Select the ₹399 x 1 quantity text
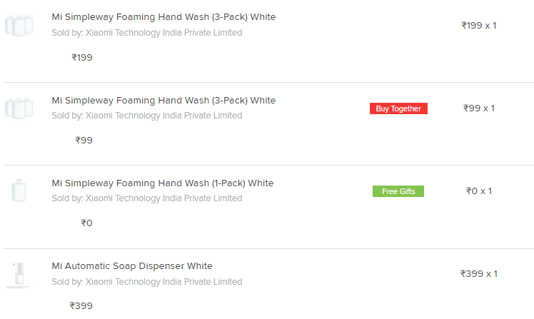Image resolution: width=534 pixels, height=319 pixels. pyautogui.click(x=479, y=274)
